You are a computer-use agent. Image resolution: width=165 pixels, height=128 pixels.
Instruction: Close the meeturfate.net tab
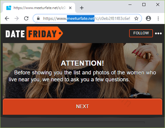pyautogui.click(x=70, y=8)
